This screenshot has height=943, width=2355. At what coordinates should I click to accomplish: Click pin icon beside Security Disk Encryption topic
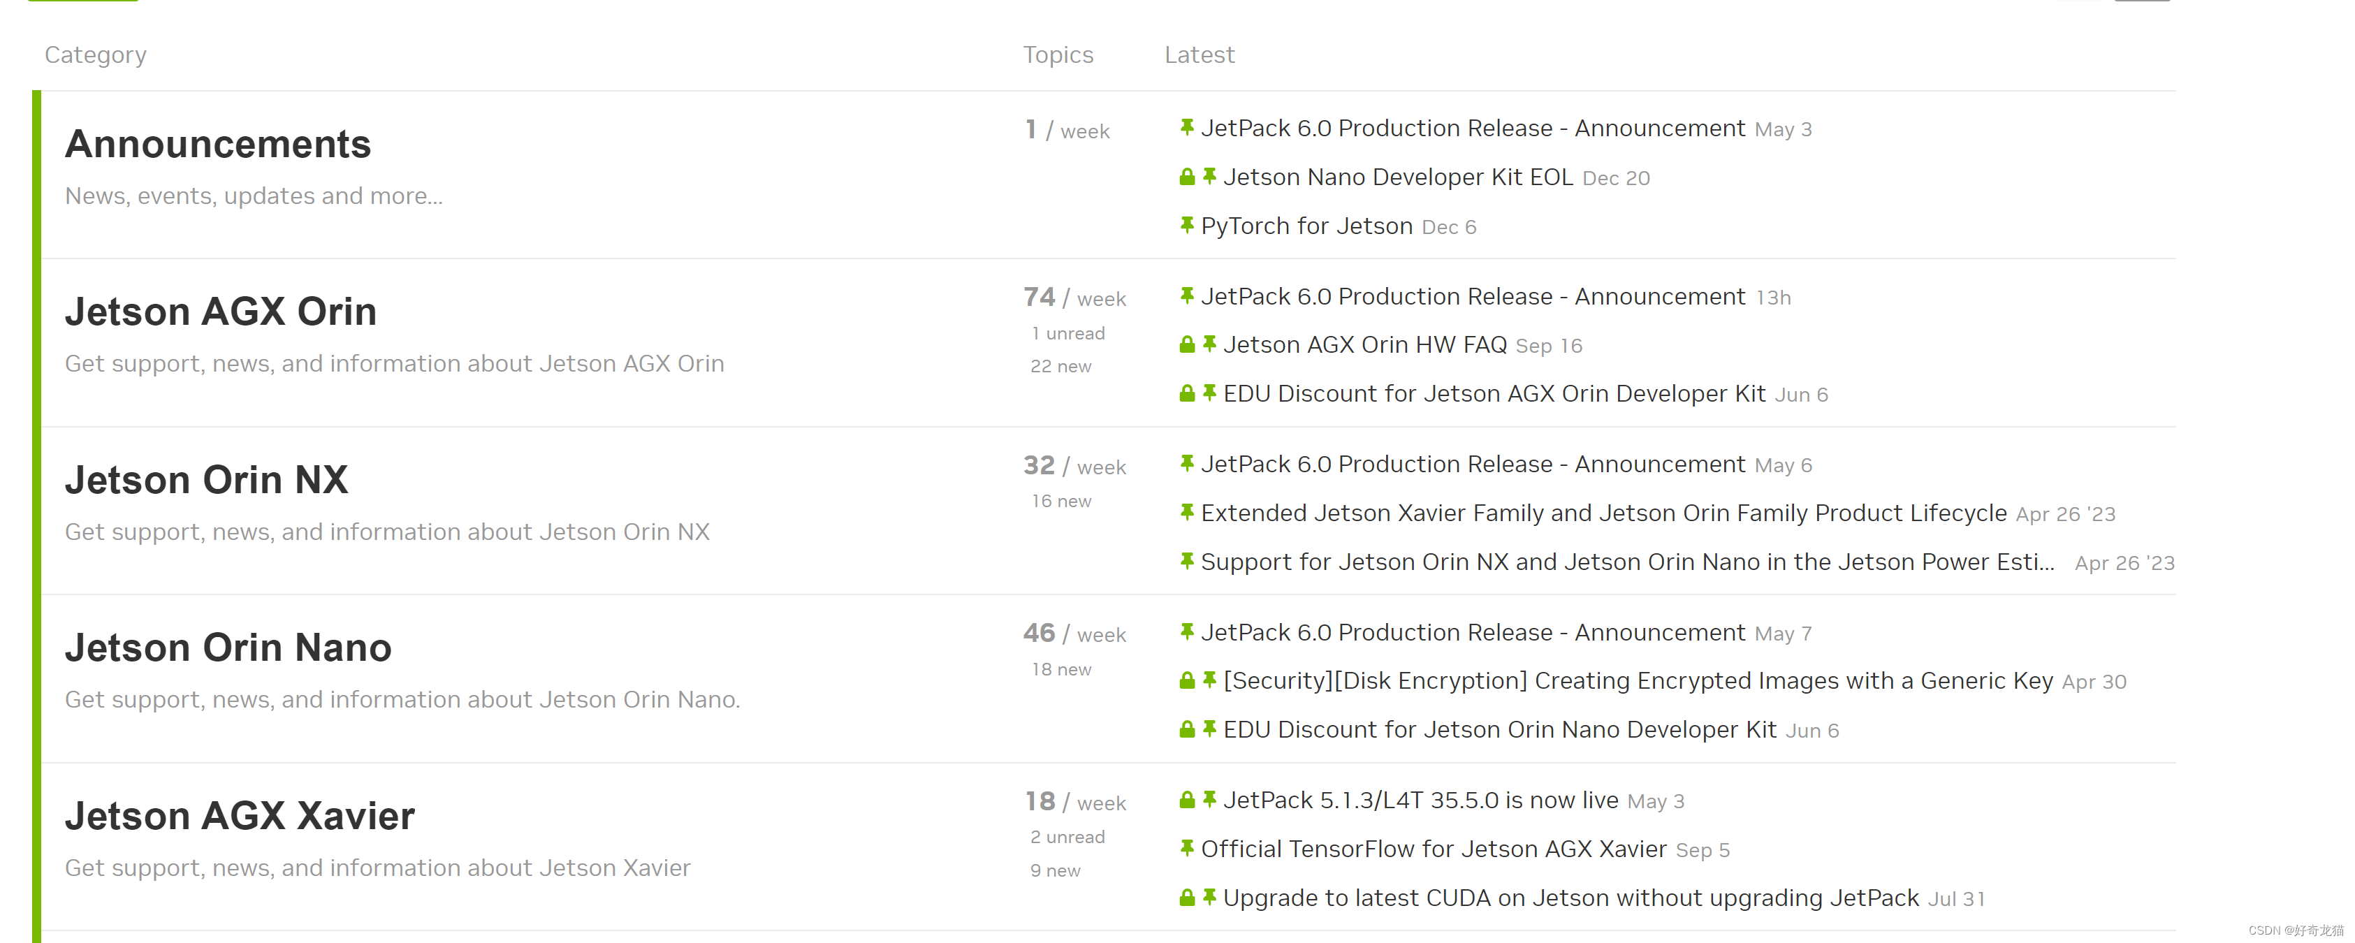(x=1209, y=680)
